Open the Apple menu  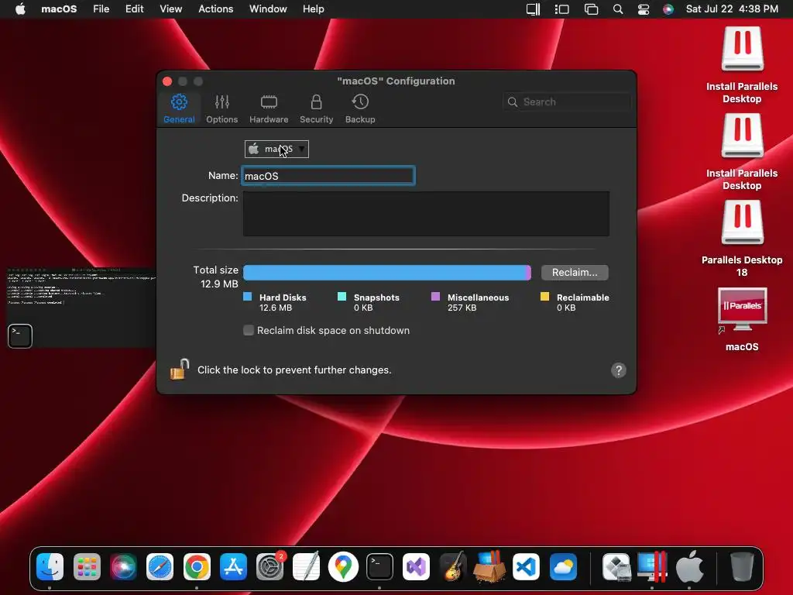[x=20, y=9]
